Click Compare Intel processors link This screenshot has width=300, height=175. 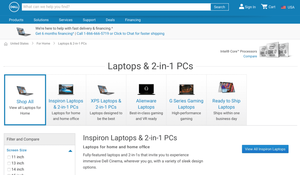(250, 56)
